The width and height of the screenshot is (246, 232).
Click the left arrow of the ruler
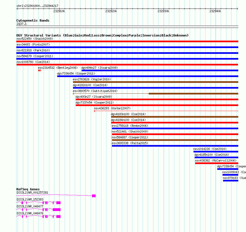click(x=17, y=9)
